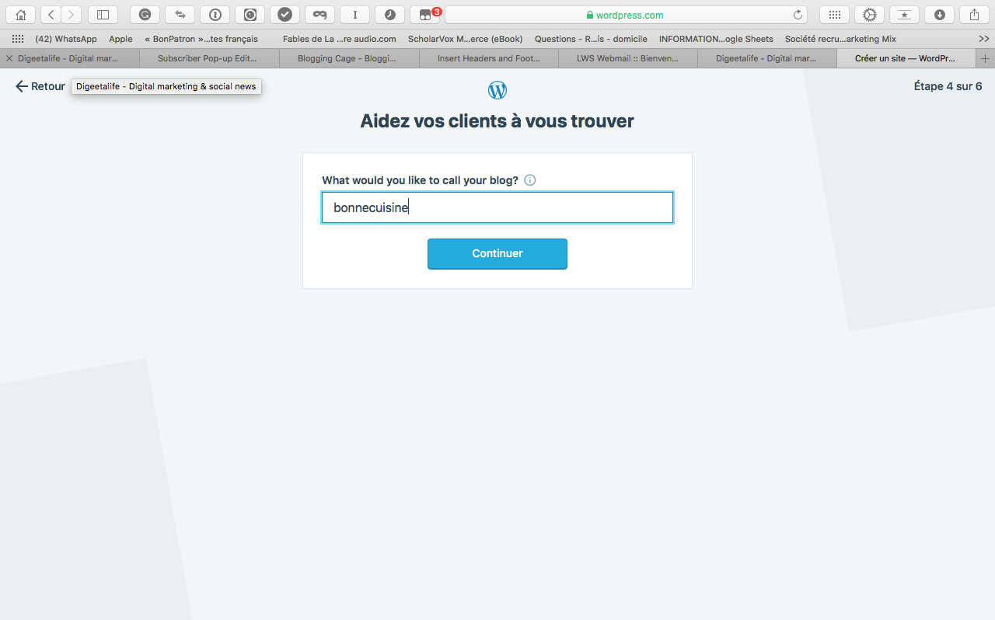Image resolution: width=995 pixels, height=620 pixels.
Task: Click the checkmark extension icon
Action: point(285,15)
